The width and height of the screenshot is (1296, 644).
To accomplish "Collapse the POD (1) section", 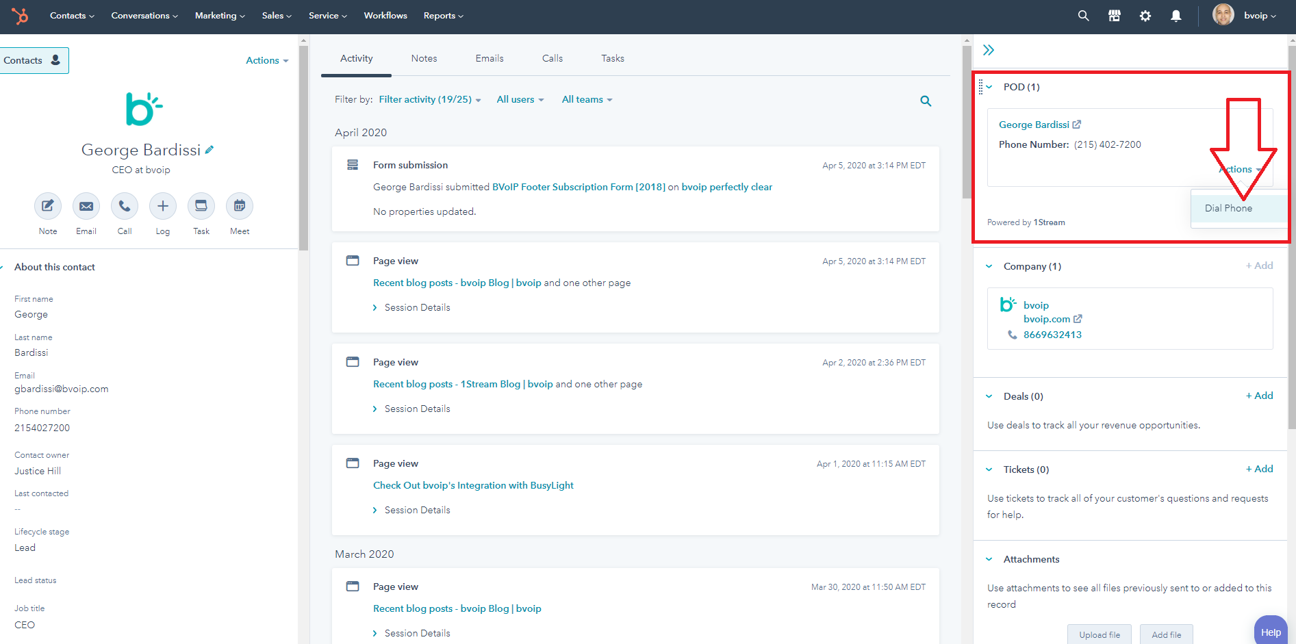I will (989, 87).
